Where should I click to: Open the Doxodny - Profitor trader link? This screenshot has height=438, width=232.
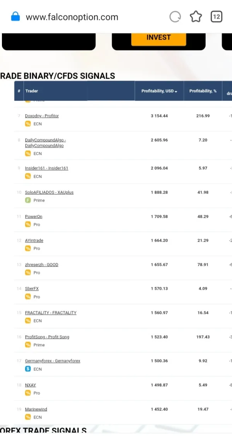(42, 116)
